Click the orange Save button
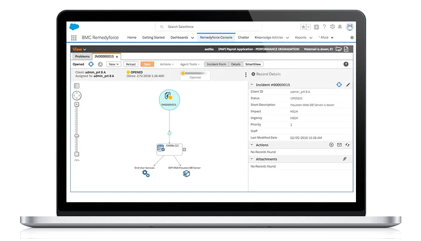Image resolution: width=421 pixels, height=241 pixels. point(147,64)
